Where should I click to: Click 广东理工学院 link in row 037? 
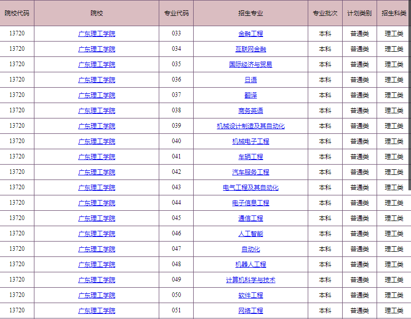coord(97,95)
